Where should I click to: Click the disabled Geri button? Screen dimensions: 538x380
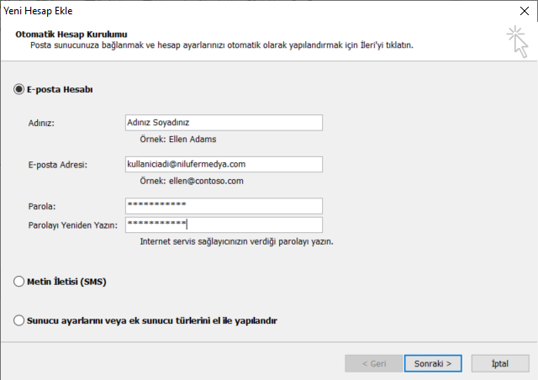point(373,363)
